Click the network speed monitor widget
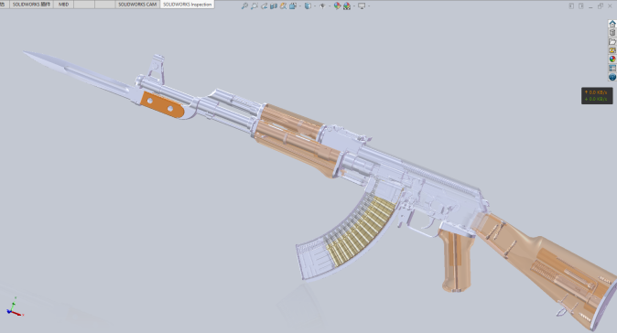Image resolution: width=617 pixels, height=333 pixels. pos(597,95)
